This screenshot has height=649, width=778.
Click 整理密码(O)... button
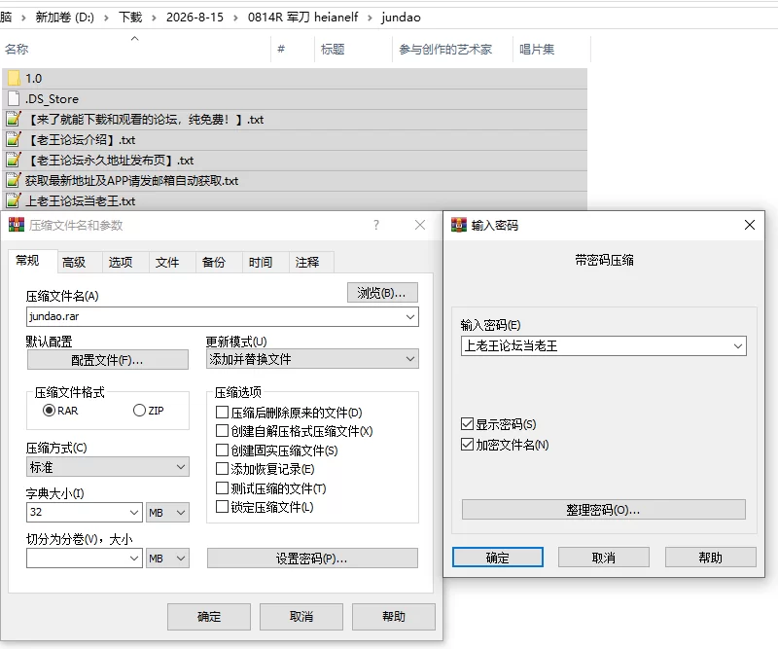point(603,510)
